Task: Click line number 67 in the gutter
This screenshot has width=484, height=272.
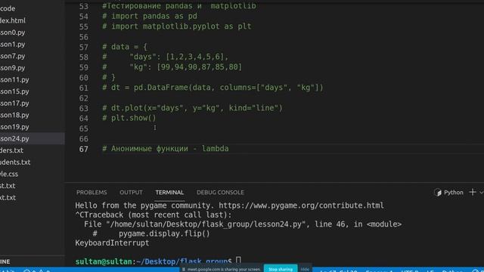Action: (84, 149)
